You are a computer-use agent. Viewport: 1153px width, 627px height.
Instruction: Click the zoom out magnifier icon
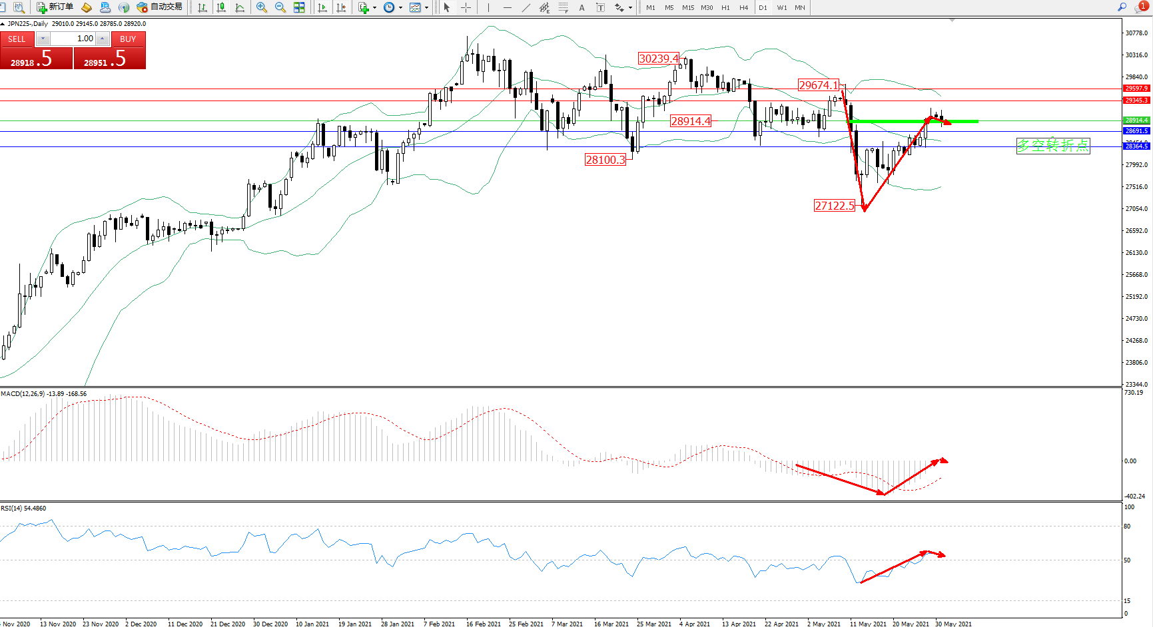coord(280,7)
